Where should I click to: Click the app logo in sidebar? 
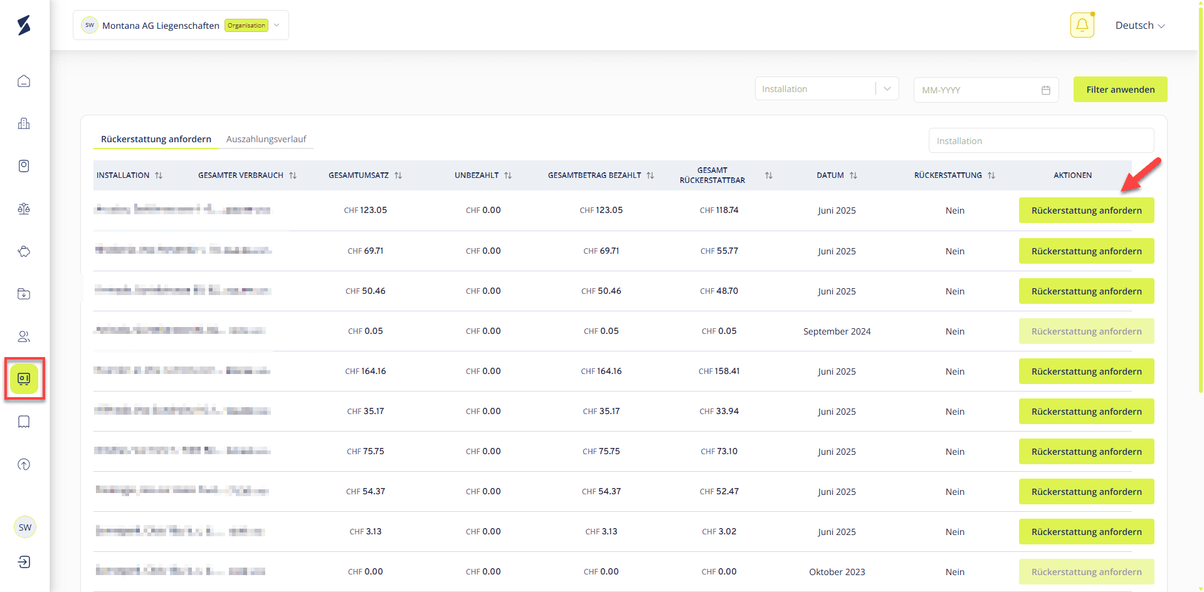24,25
